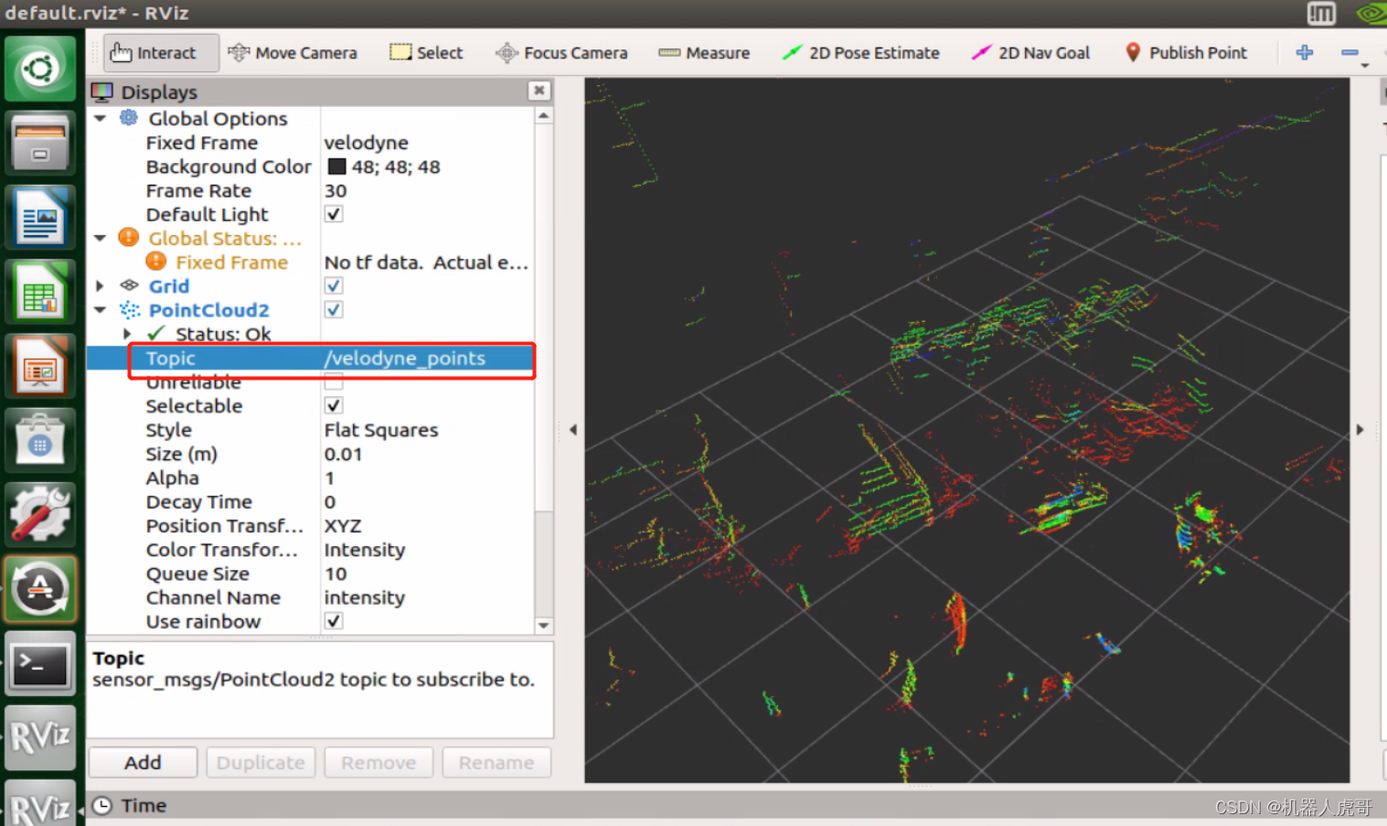Collapse left panel using left arrow handle
This screenshot has width=1387, height=826.
click(x=573, y=430)
